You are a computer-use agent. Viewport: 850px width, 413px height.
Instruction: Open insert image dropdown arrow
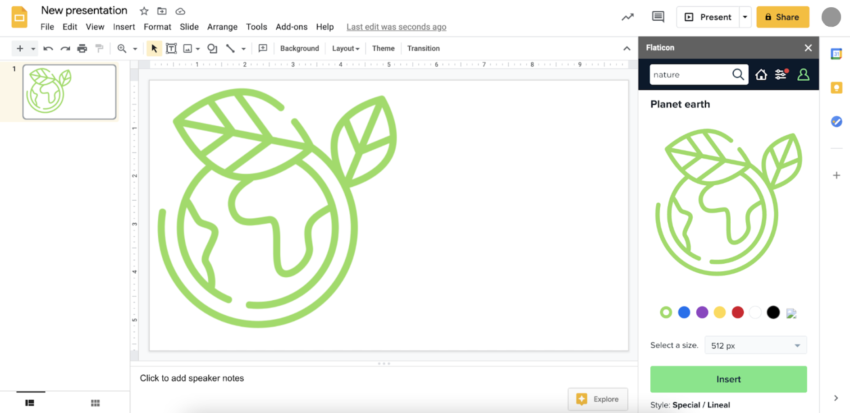point(198,49)
